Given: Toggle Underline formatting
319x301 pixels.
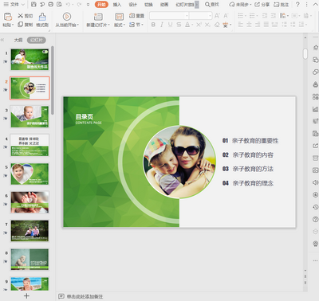Looking at the screenshot, I should 170,25.
